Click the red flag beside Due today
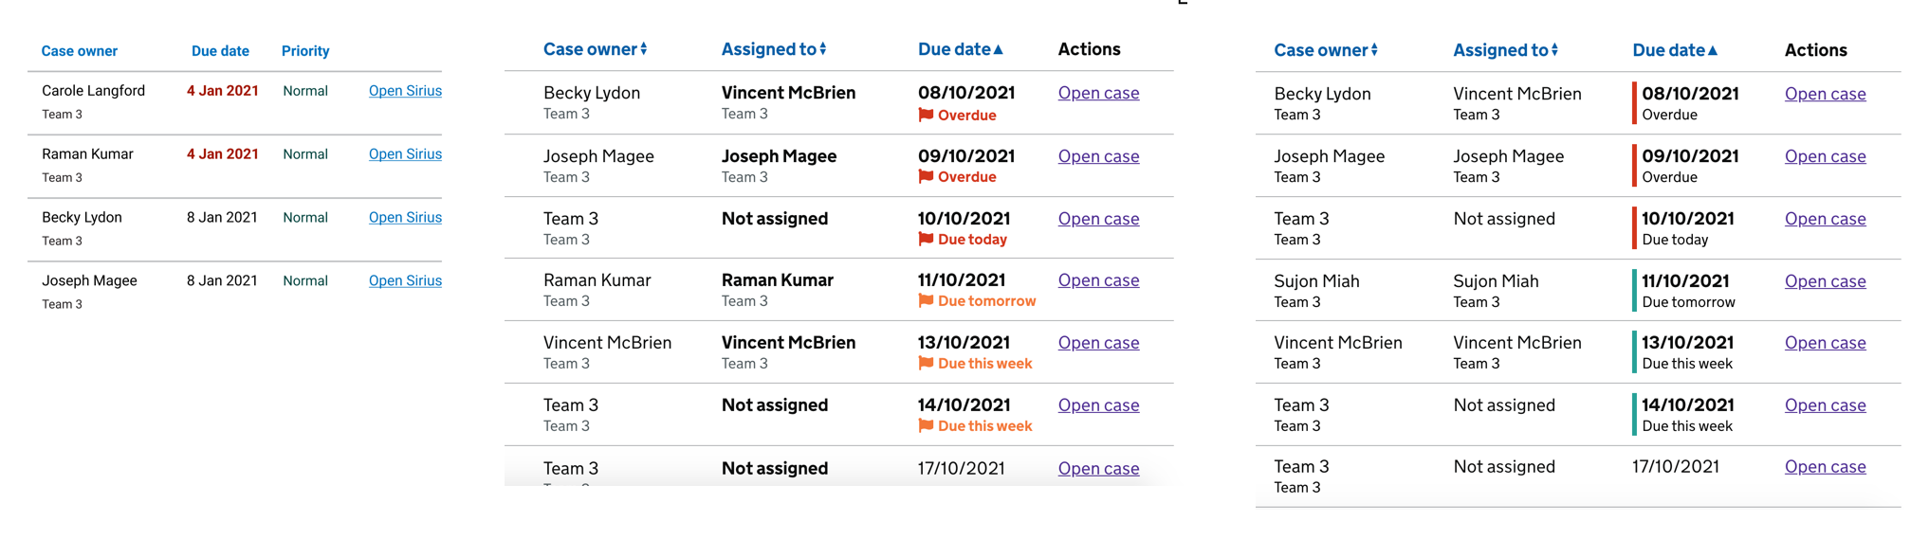This screenshot has height=539, width=1929. coord(926,239)
